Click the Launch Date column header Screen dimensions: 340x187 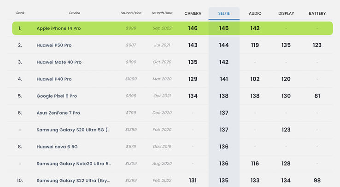point(162,13)
